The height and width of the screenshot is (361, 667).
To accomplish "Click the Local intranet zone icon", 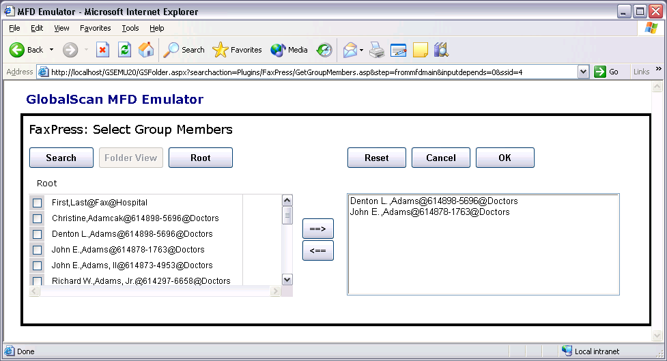I will coord(567,351).
